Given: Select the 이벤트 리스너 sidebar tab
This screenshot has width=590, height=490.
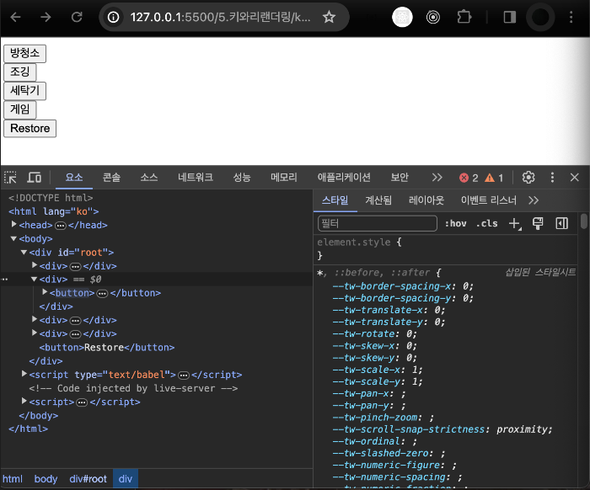Looking at the screenshot, I should (488, 200).
